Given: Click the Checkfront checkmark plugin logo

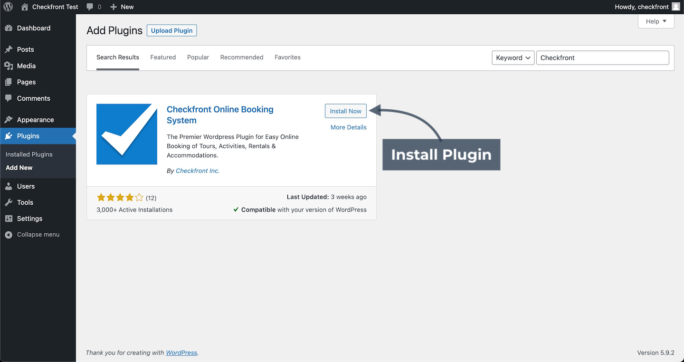Looking at the screenshot, I should 127,134.
